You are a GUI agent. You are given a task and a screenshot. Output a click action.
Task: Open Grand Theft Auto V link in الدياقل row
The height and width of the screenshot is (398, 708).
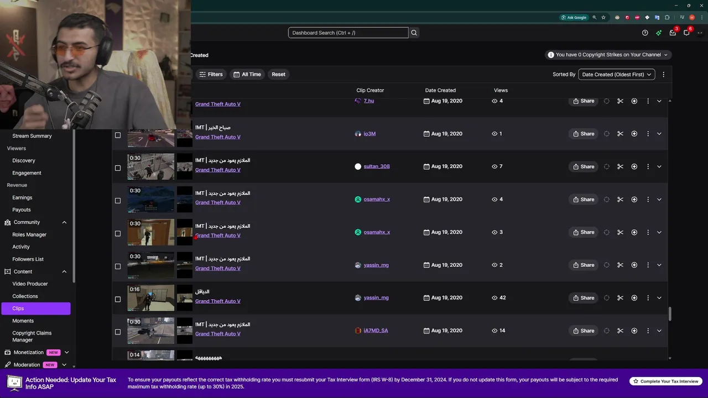click(x=217, y=301)
